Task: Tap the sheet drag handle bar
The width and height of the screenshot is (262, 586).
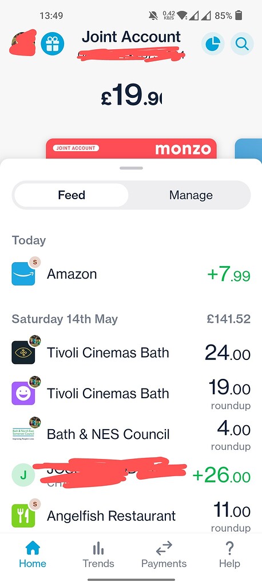Action: coord(131,168)
